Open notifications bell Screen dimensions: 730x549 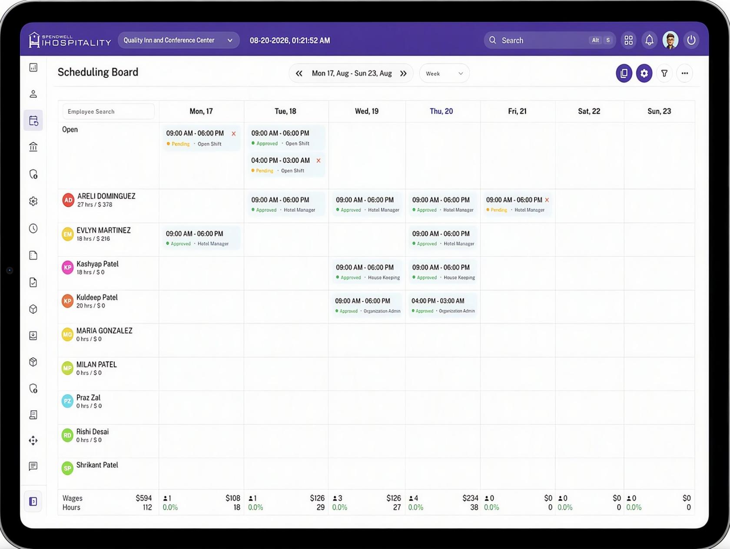click(x=649, y=40)
